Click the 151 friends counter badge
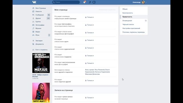The width and height of the screenshot is (183, 103). click(x=48, y=18)
